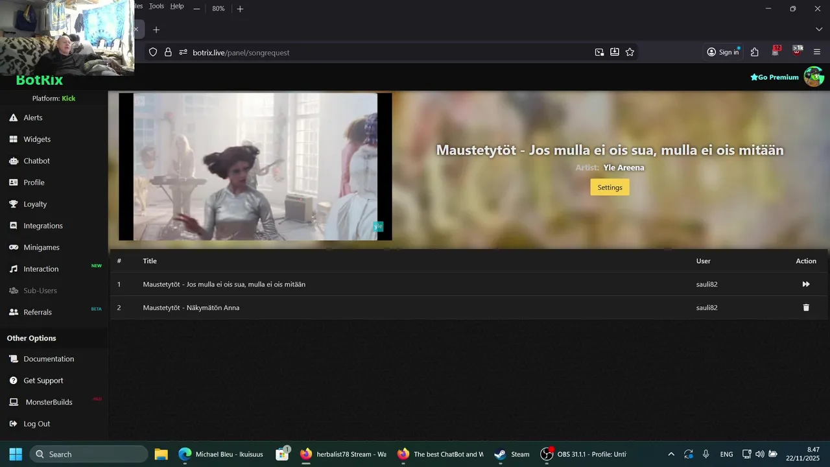Open the user avatar menu
This screenshot has height=467, width=830.
(814, 77)
